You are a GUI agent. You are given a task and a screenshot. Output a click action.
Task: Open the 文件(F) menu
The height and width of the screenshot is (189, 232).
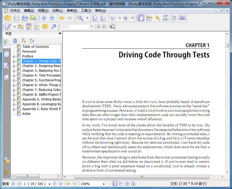15,10
